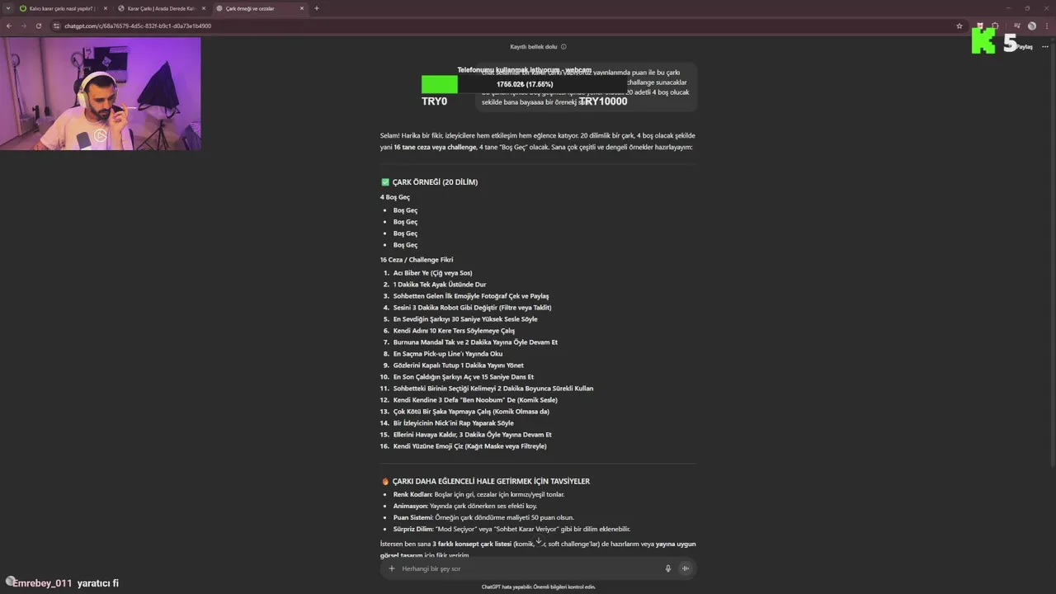Select the 'Çark örneği ve cezalar' tab
Image resolution: width=1056 pixels, height=594 pixels.
coord(259,8)
